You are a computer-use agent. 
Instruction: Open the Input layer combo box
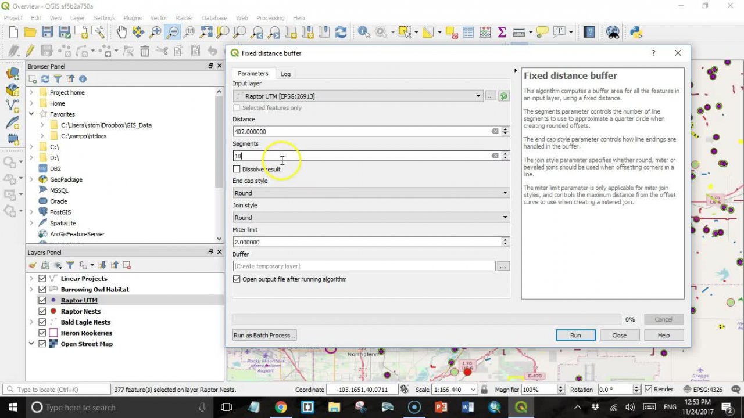358,96
